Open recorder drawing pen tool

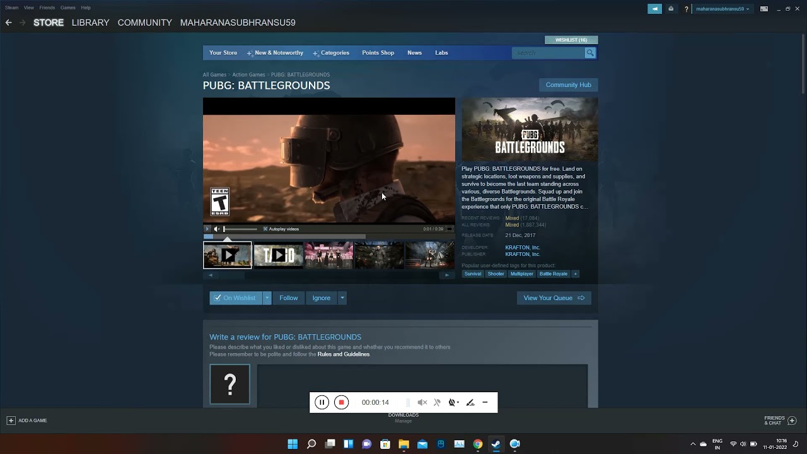pyautogui.click(x=470, y=402)
